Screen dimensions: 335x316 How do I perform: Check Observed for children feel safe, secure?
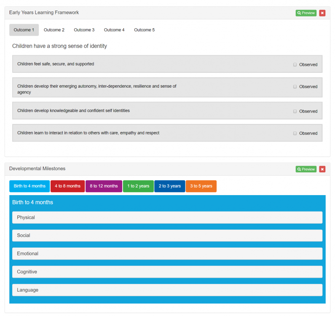[x=295, y=64]
